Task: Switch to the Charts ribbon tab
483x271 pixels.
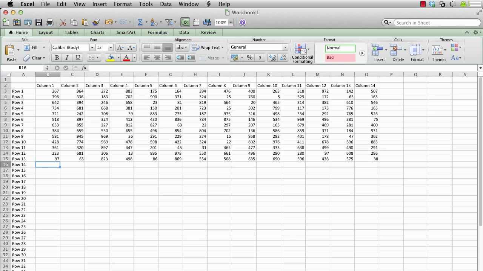Action: pyautogui.click(x=97, y=32)
